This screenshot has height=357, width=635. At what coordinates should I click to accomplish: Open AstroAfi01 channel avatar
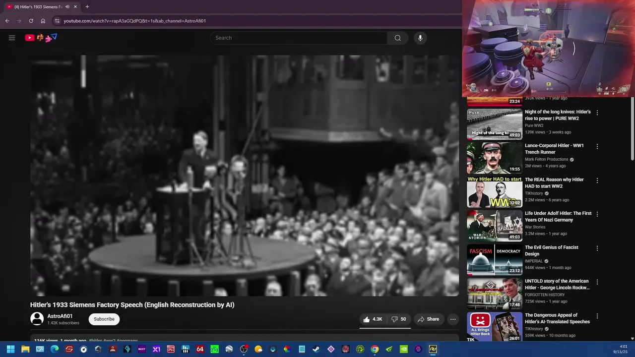pos(37,319)
